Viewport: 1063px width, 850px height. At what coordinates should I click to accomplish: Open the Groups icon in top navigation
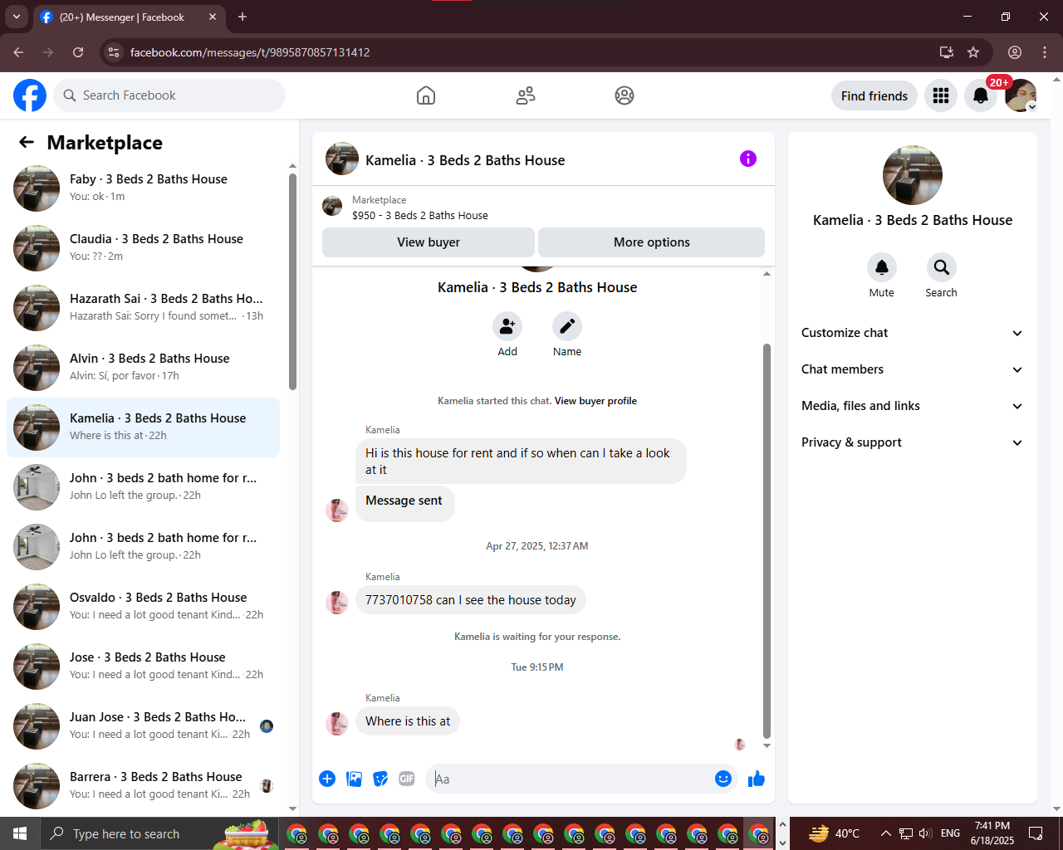[625, 95]
